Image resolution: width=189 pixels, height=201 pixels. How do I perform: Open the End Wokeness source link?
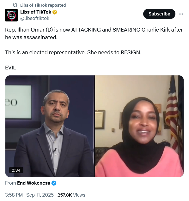pos(34,183)
